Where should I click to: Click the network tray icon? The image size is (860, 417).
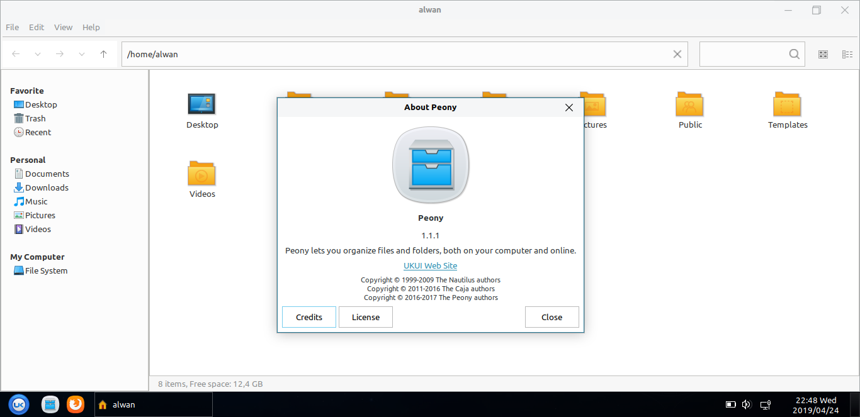[766, 404]
